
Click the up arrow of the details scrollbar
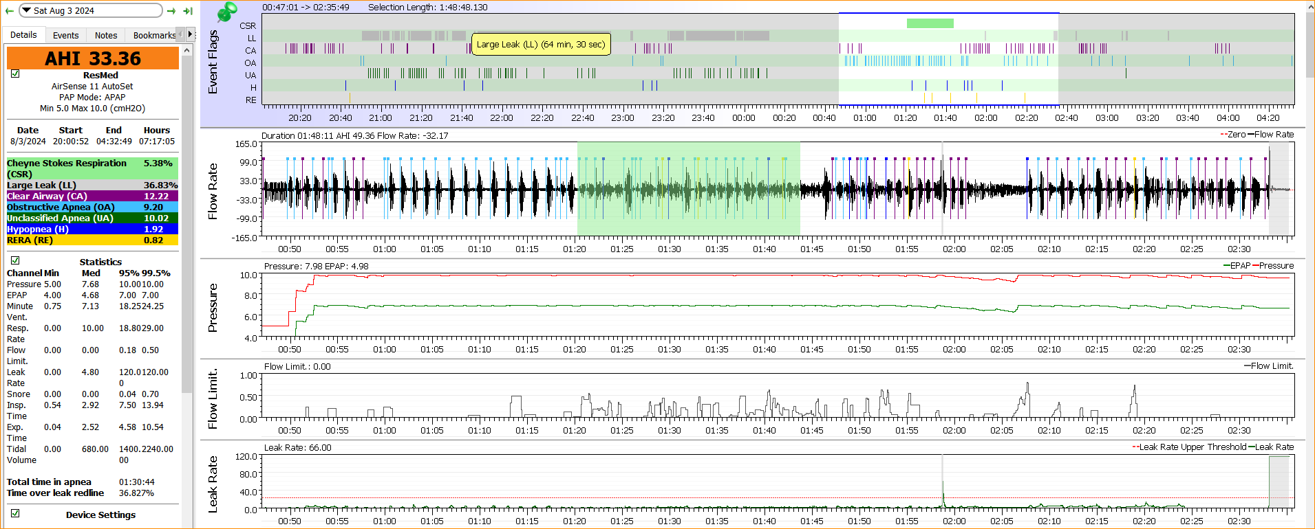tap(186, 50)
